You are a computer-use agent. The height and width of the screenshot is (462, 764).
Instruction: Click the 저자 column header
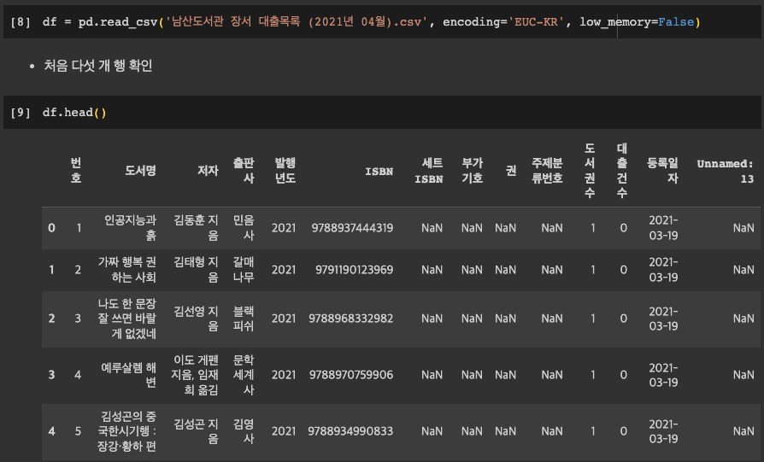[x=208, y=171]
